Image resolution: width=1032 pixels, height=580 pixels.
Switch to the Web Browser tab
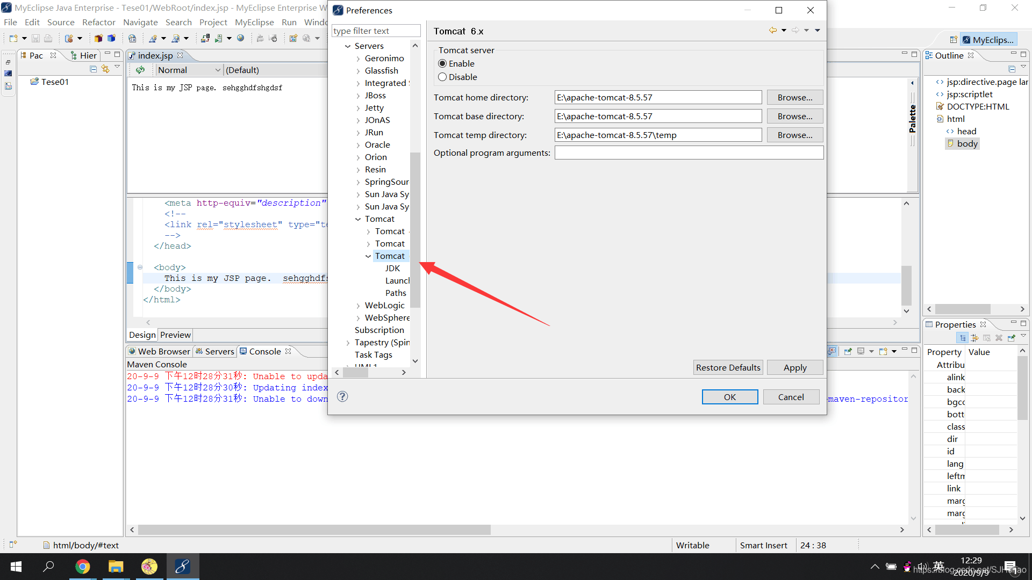click(159, 351)
